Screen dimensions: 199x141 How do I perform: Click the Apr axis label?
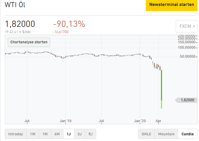pyautogui.click(x=158, y=121)
